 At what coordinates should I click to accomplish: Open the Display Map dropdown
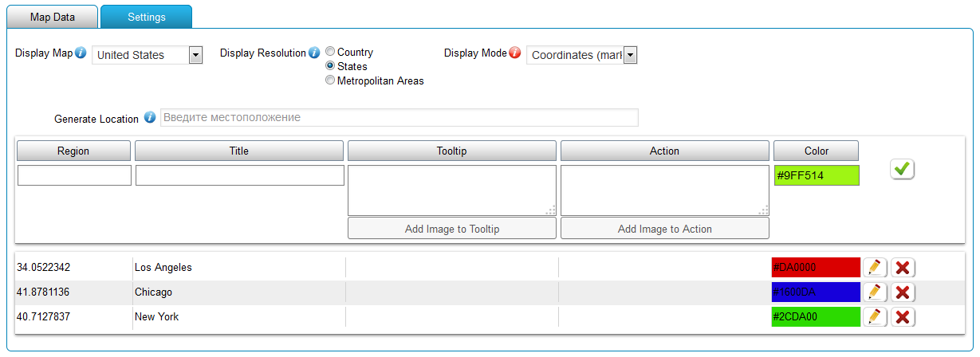148,55
